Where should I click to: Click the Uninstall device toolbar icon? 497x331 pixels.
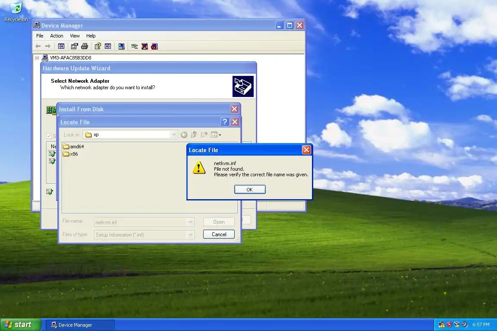pyautogui.click(x=145, y=46)
